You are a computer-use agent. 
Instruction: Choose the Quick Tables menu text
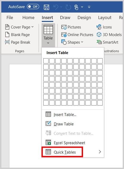click(x=65, y=152)
